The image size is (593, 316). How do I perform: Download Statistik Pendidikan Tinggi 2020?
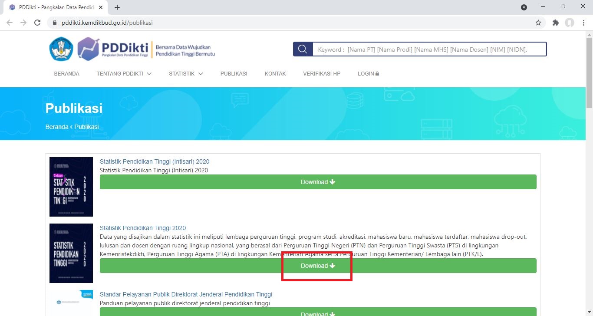318,266
